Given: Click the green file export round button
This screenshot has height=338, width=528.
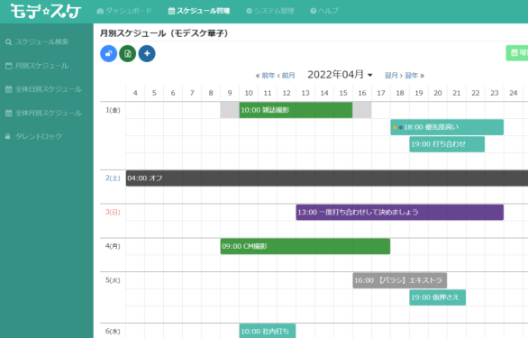Looking at the screenshot, I should click(x=128, y=53).
